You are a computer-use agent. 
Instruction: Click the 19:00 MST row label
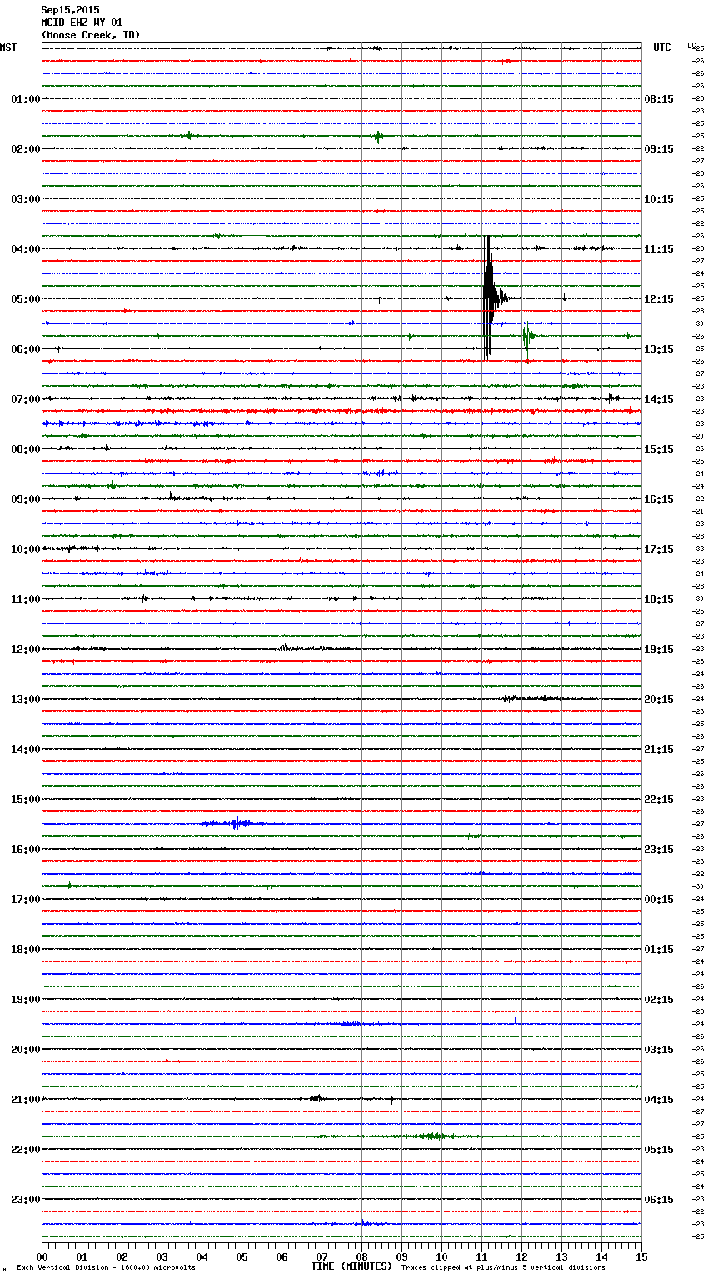tap(25, 1000)
